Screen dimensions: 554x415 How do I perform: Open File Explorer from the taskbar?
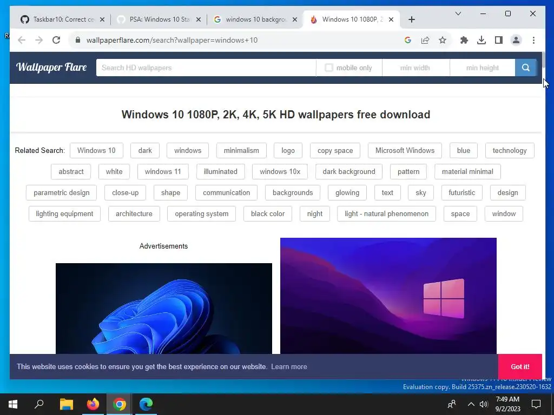coord(66,404)
